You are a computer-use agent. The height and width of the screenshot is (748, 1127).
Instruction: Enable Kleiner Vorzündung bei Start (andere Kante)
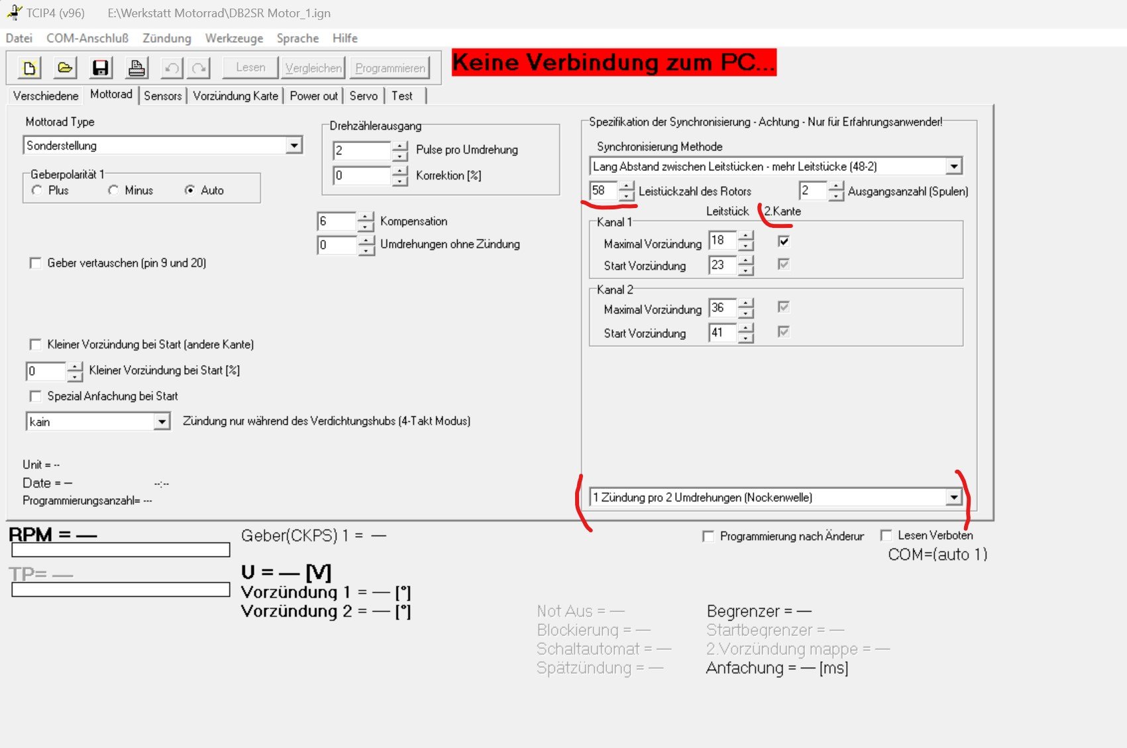pyautogui.click(x=36, y=345)
